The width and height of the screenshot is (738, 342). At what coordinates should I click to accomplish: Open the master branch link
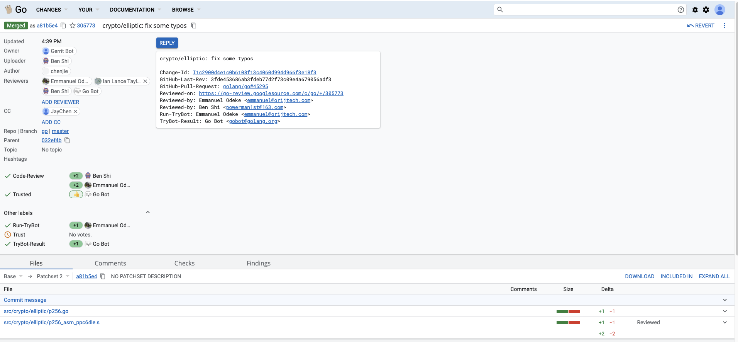(60, 131)
